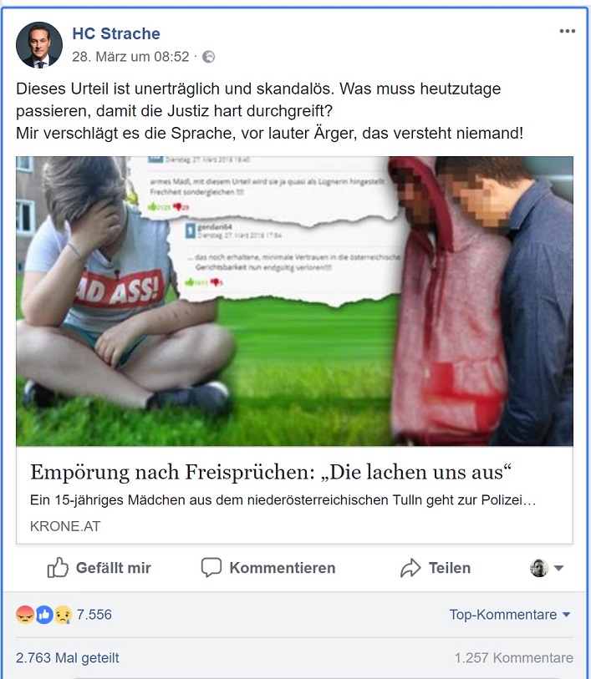Open the Empörung nach Freisprüchen article headline

click(270, 472)
